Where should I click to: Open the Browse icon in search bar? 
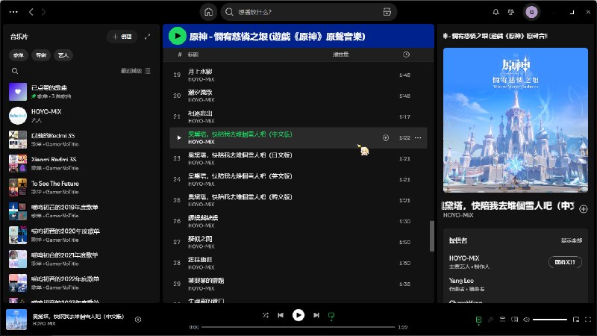coord(387,12)
